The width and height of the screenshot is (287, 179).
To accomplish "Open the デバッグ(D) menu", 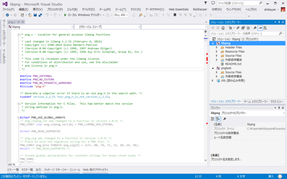I will point(88,10).
